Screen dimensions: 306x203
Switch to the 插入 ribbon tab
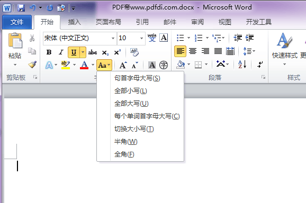click(74, 22)
